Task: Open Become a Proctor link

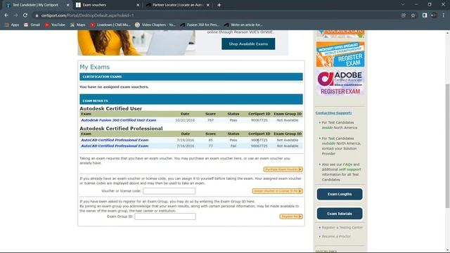Action: click(336, 236)
